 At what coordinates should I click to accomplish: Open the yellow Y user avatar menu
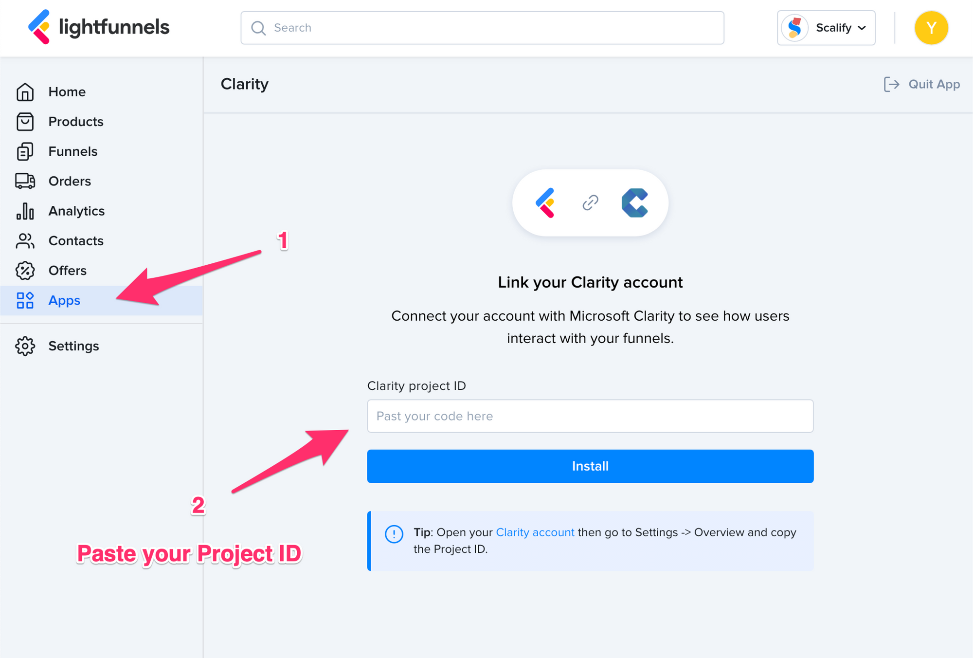point(931,28)
